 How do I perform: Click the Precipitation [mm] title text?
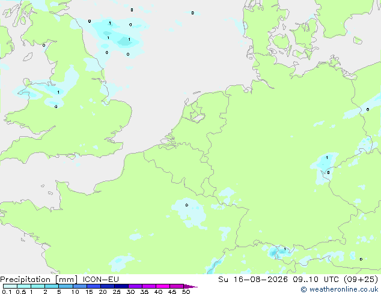[x=38, y=280]
